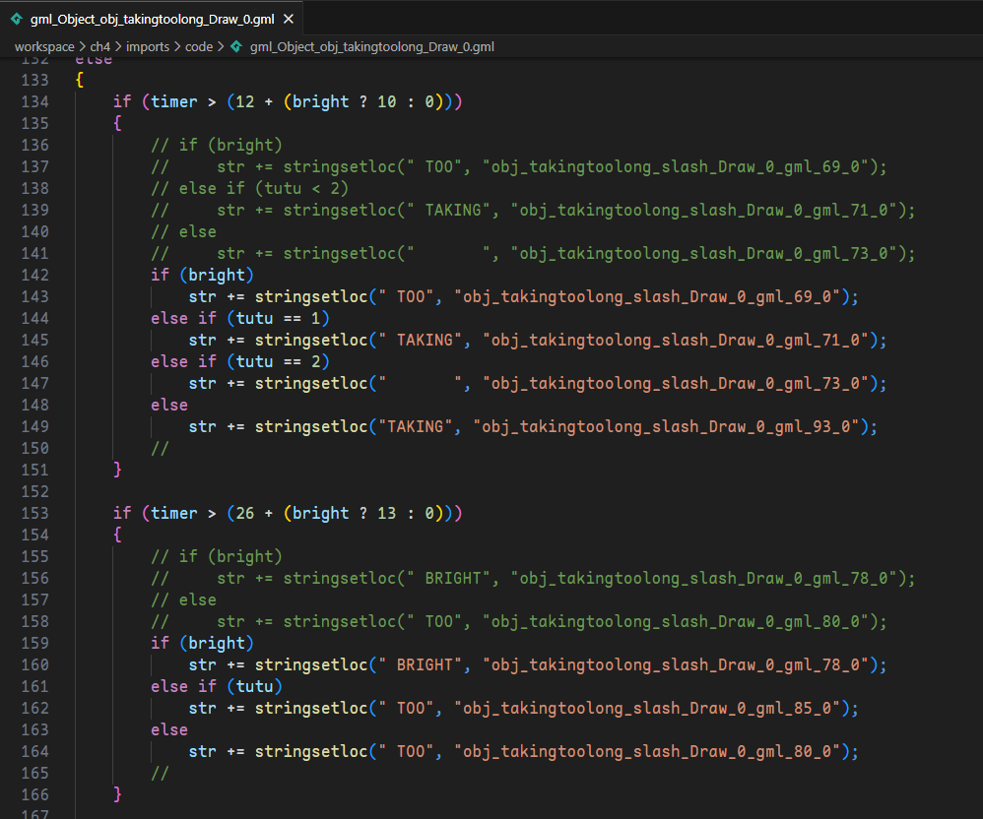983x819 pixels.
Task: Click the closing brace on line 151
Action: point(117,470)
